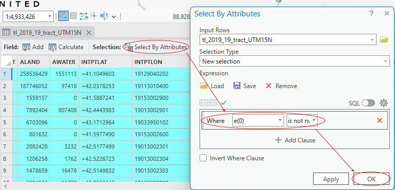
Task: Click the first greyed clause indent icon
Action: click(x=204, y=103)
